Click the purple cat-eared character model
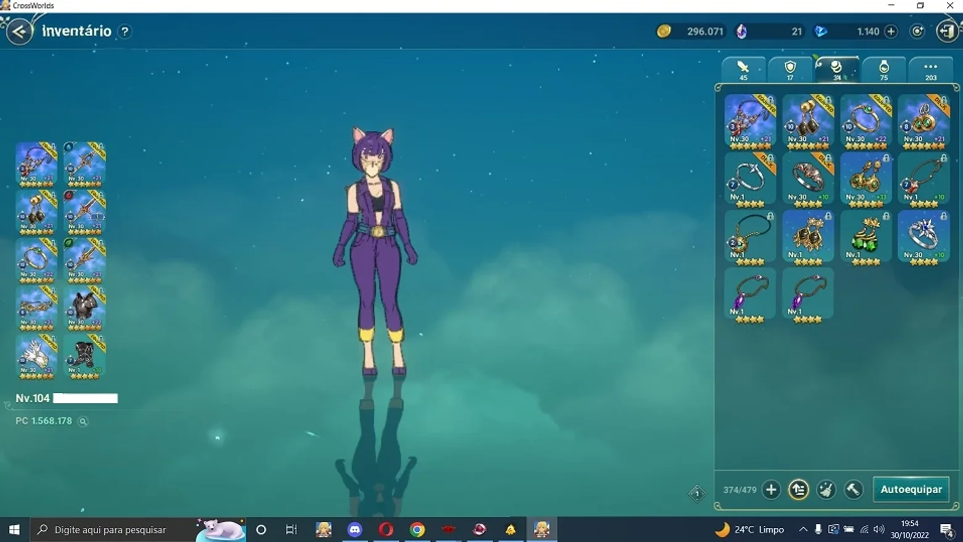This screenshot has height=542, width=963. [x=375, y=251]
